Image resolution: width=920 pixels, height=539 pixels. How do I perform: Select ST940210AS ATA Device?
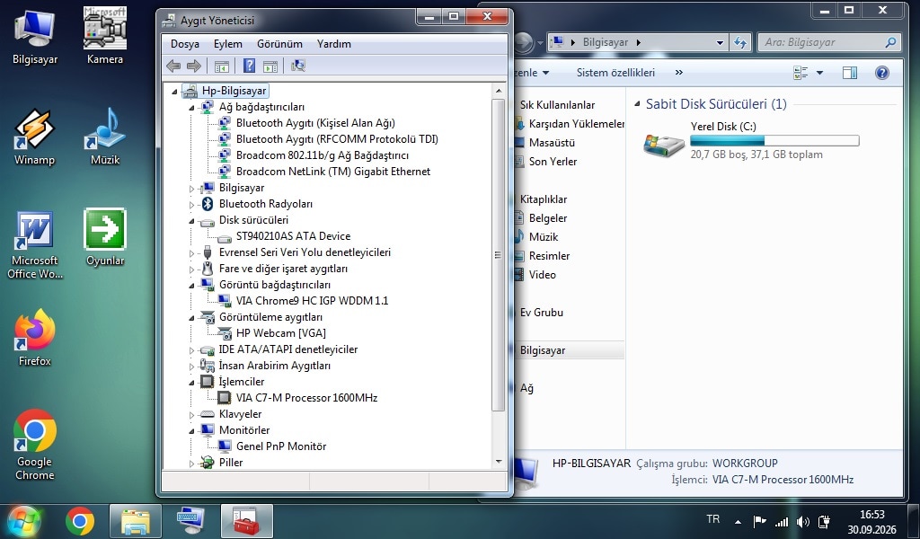tap(294, 236)
